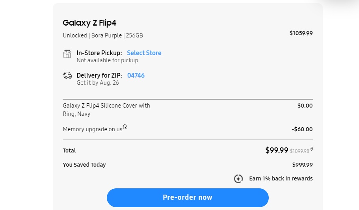Click the rewards compass icon
This screenshot has width=359, height=210.
238,178
